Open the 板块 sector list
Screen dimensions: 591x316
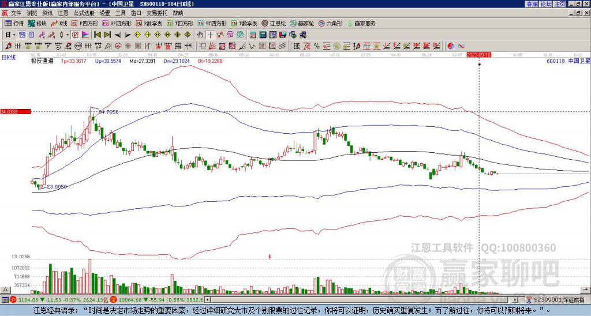click(x=37, y=23)
